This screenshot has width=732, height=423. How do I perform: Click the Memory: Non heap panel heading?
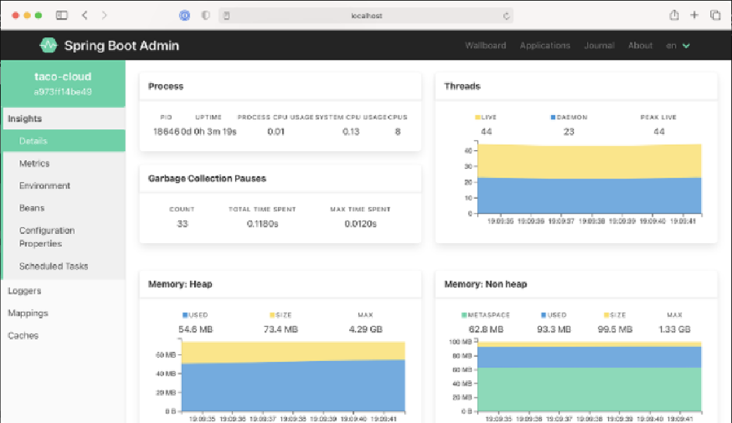[486, 284]
